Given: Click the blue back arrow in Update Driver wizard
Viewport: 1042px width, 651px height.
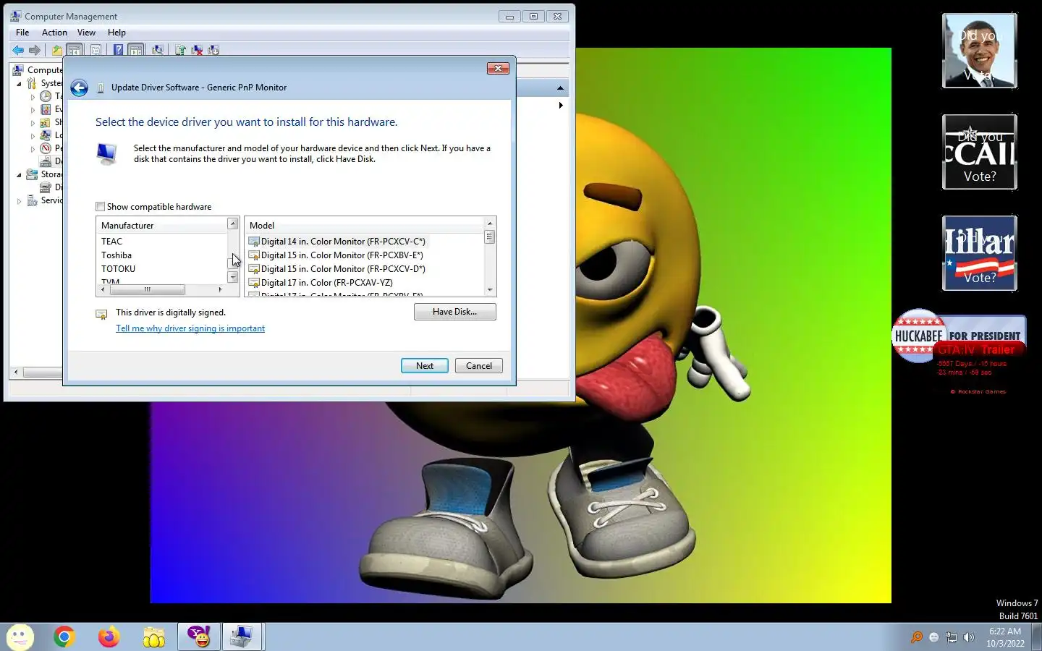Looking at the screenshot, I should point(79,88).
